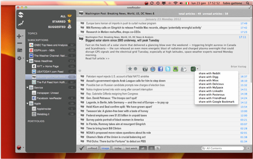Click the green share icon
Screen dimensions: 253x159
tap(193, 69)
